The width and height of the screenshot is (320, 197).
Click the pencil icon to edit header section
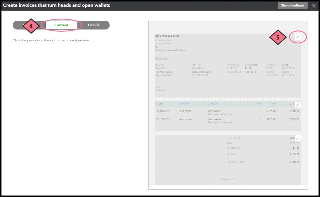coord(298,37)
